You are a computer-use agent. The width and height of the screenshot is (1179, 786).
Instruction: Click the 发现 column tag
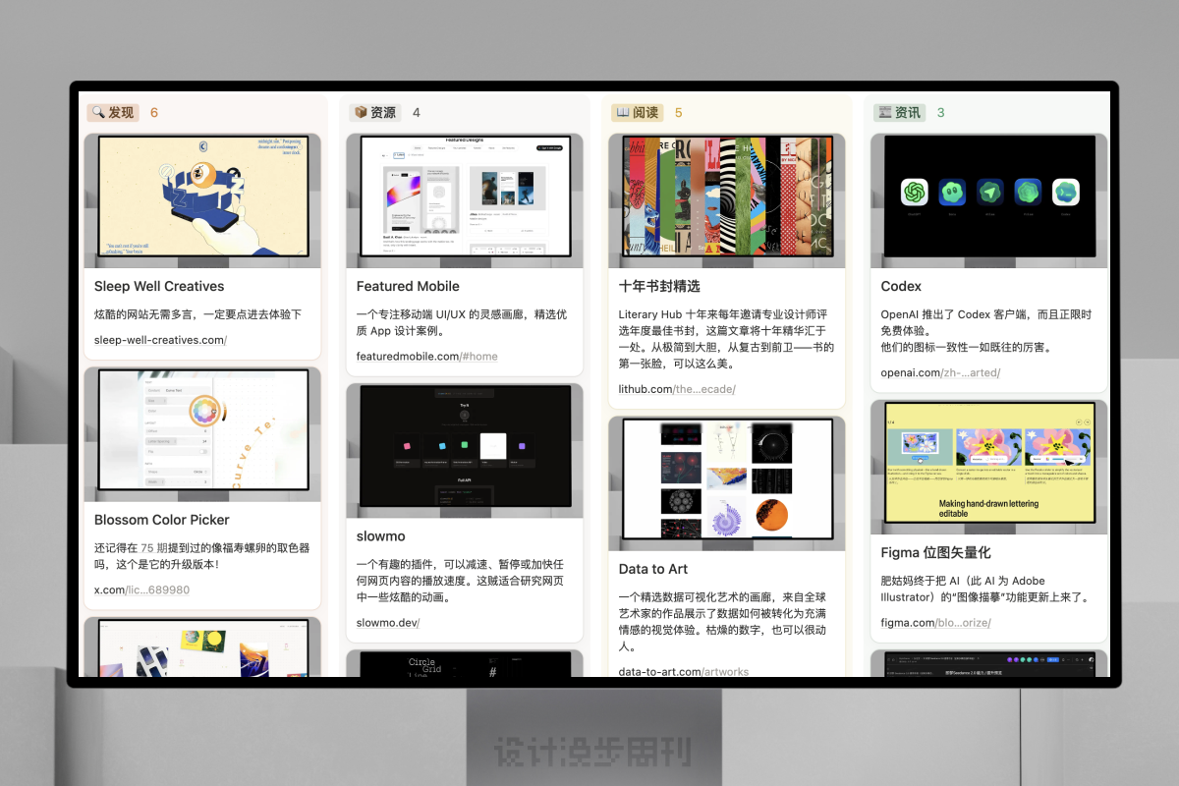pyautogui.click(x=113, y=112)
